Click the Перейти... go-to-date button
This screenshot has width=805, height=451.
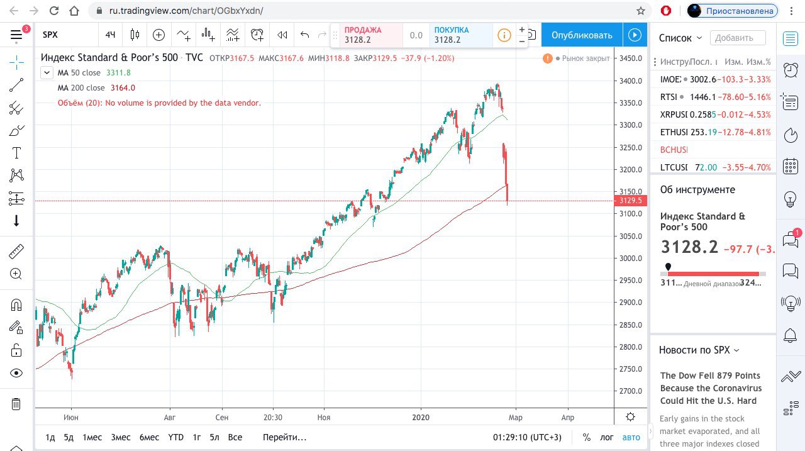click(x=285, y=437)
